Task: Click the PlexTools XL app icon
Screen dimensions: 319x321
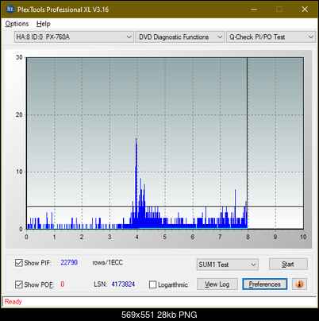Action: pyautogui.click(x=10, y=10)
